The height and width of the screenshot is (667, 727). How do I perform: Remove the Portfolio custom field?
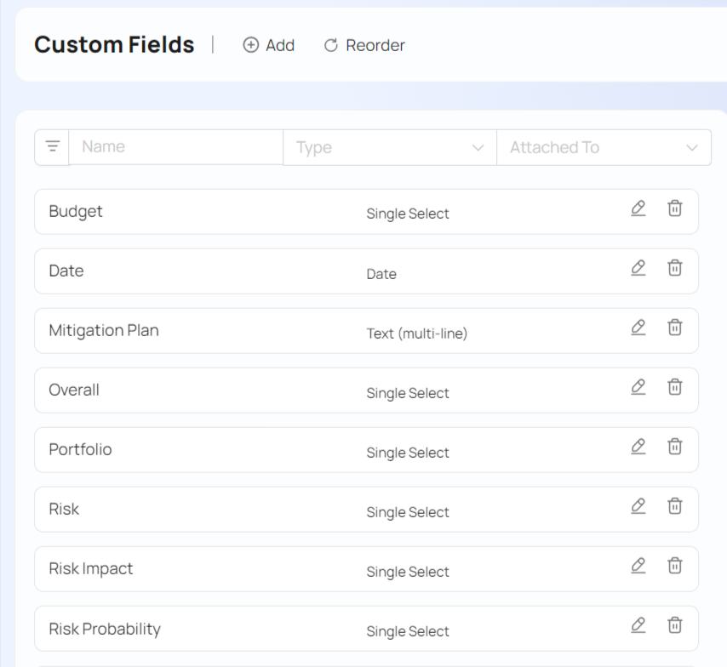[x=674, y=447]
